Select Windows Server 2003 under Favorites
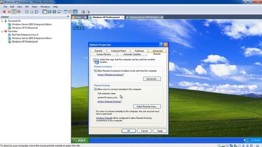The width and height of the screenshot is (262, 147). [32, 38]
